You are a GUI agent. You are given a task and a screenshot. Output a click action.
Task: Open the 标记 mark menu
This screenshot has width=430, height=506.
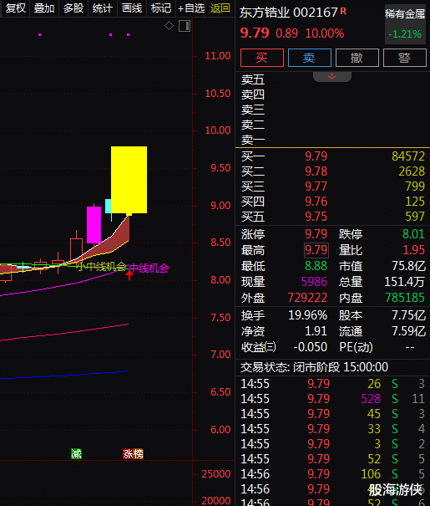point(160,8)
